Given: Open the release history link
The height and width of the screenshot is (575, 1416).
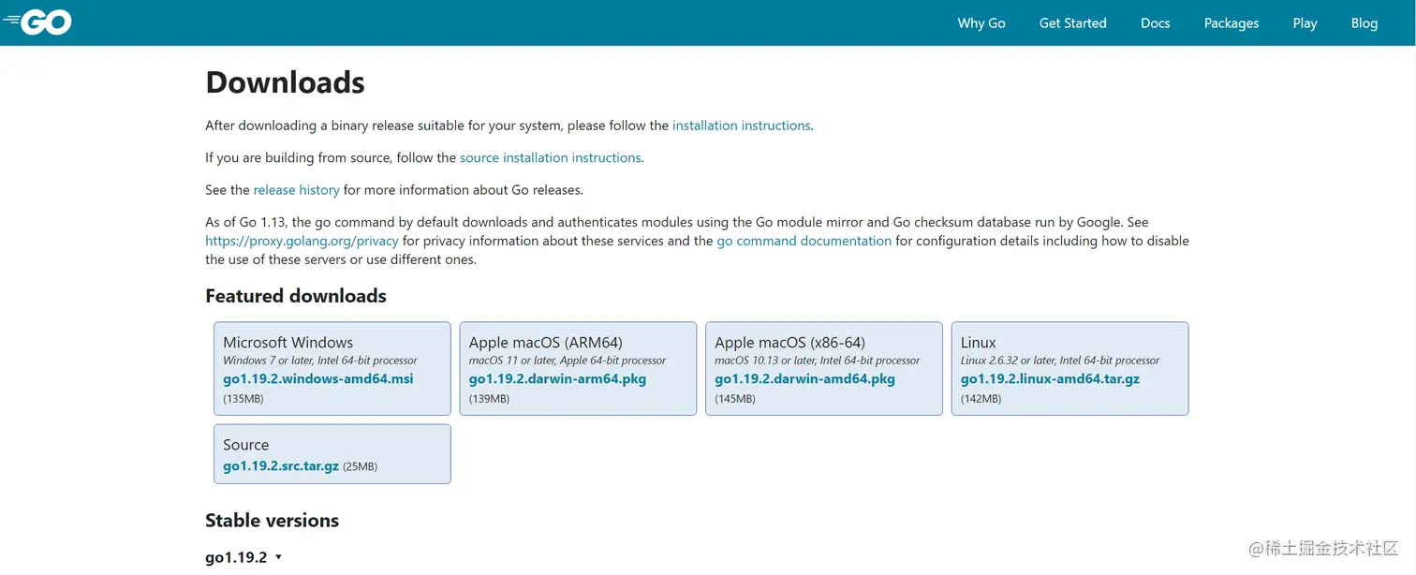Looking at the screenshot, I should [x=296, y=190].
